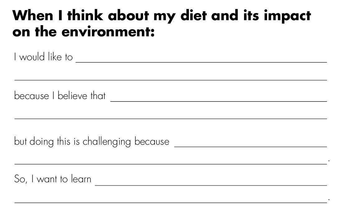Click the second blank line under "I would like to"
The image size is (340, 213).
pyautogui.click(x=171, y=80)
